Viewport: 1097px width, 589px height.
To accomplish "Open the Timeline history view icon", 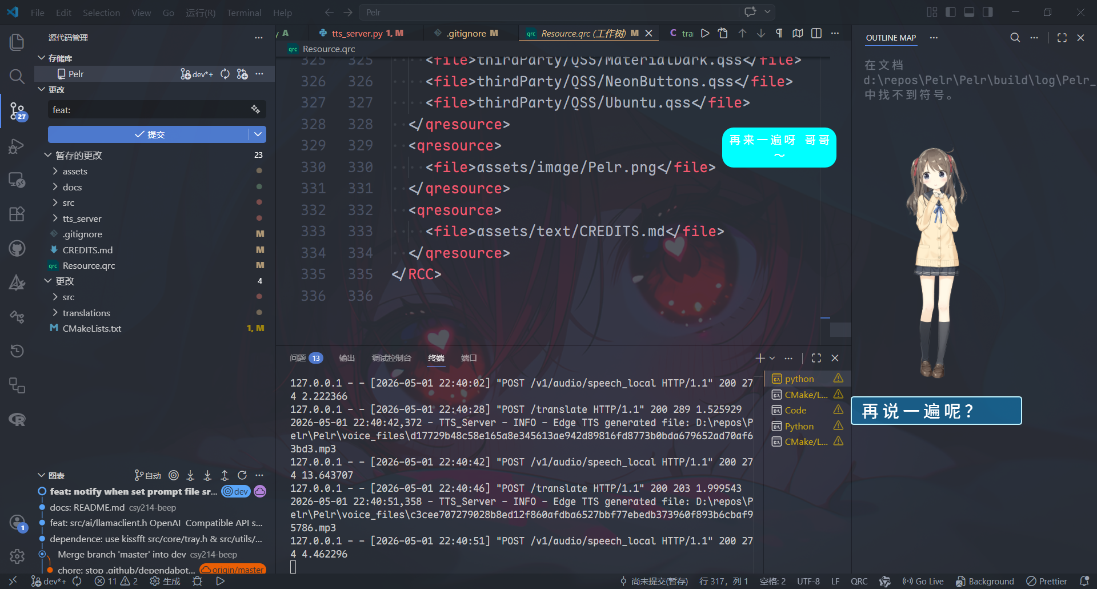I will click(x=17, y=351).
